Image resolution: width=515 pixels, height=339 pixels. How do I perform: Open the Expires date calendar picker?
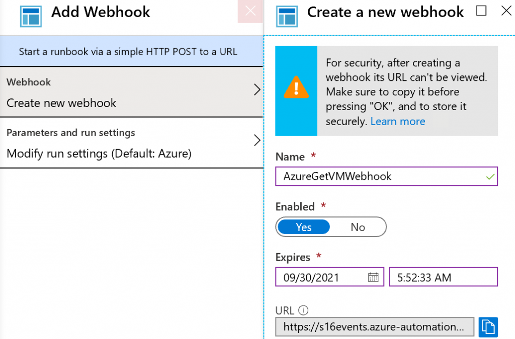(x=373, y=277)
